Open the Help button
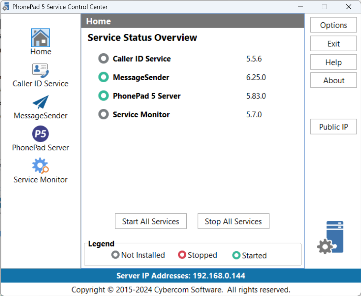 click(333, 62)
